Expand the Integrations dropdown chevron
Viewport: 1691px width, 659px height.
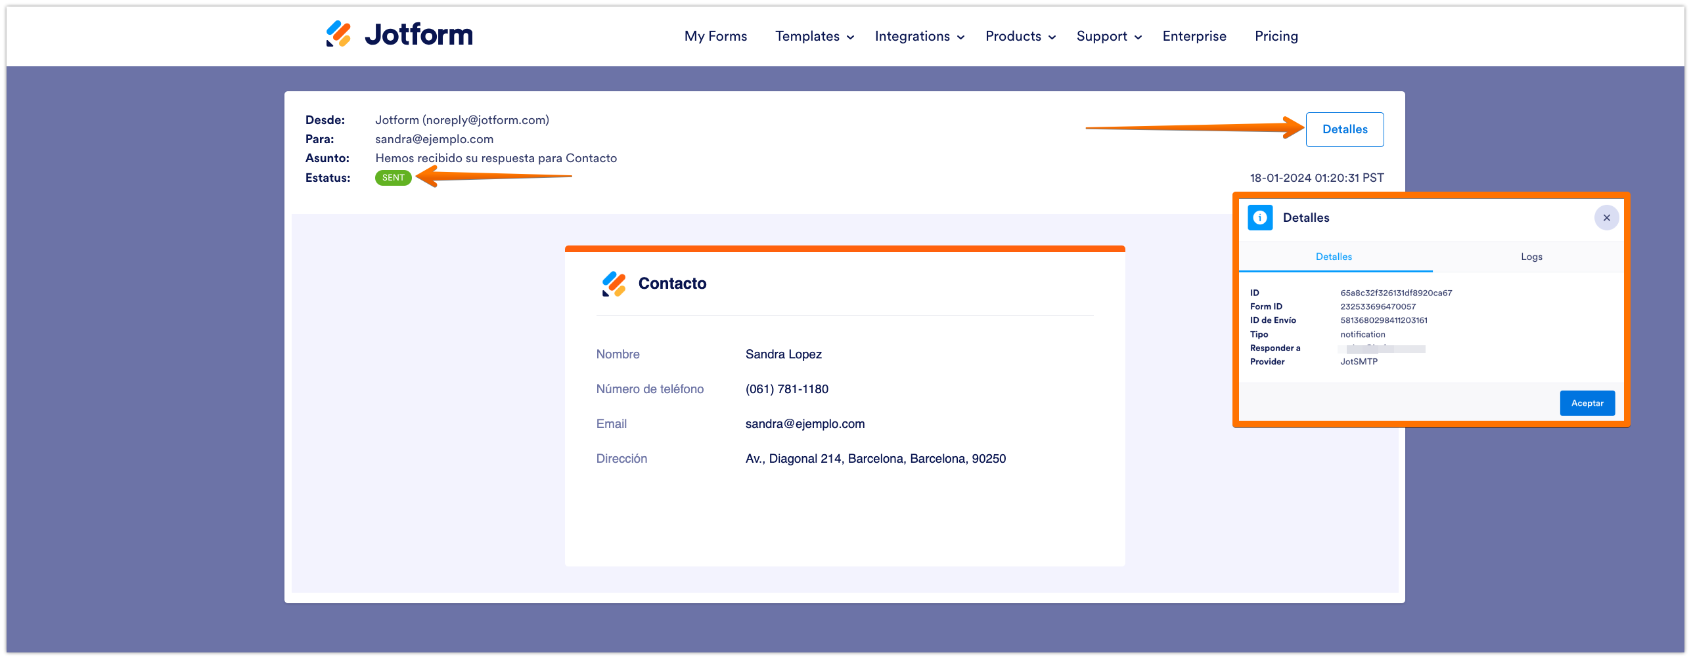pos(960,37)
